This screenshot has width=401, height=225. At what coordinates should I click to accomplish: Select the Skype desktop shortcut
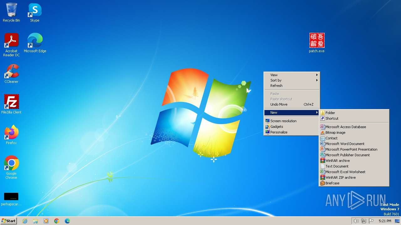pyautogui.click(x=35, y=12)
